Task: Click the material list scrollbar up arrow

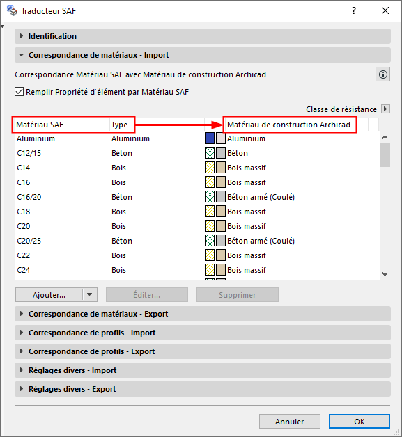Action: (x=385, y=137)
